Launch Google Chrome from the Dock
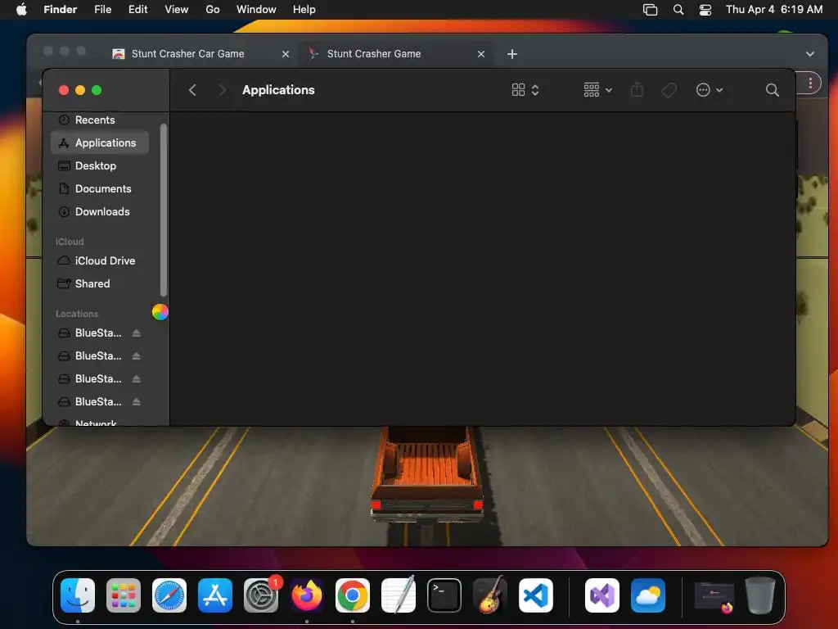 [352, 595]
